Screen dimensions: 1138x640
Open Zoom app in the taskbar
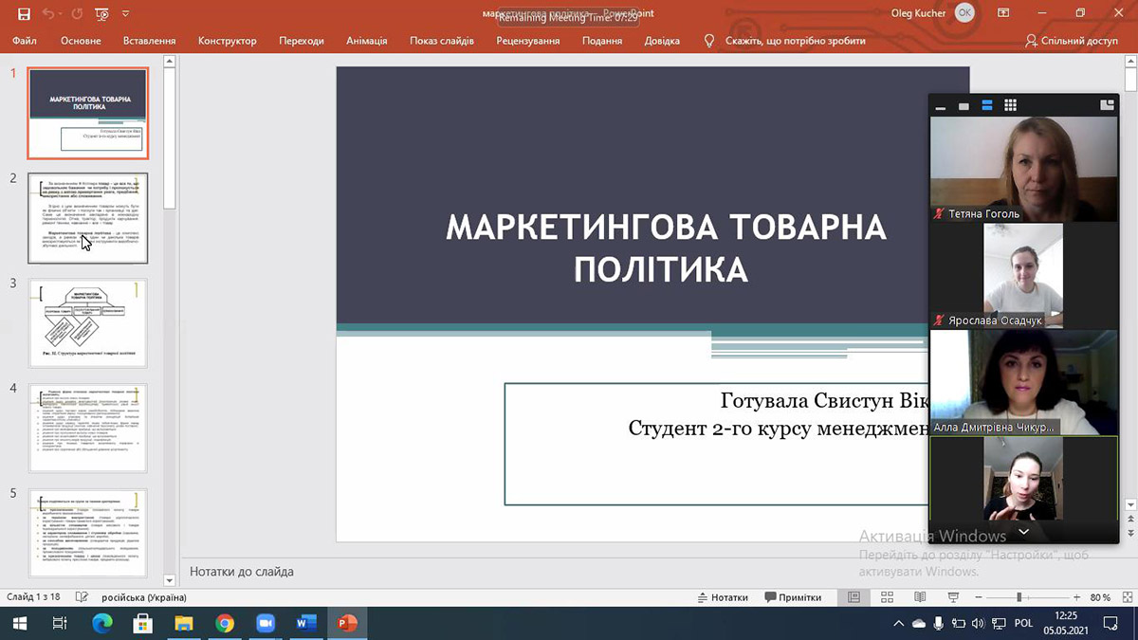coord(265,623)
